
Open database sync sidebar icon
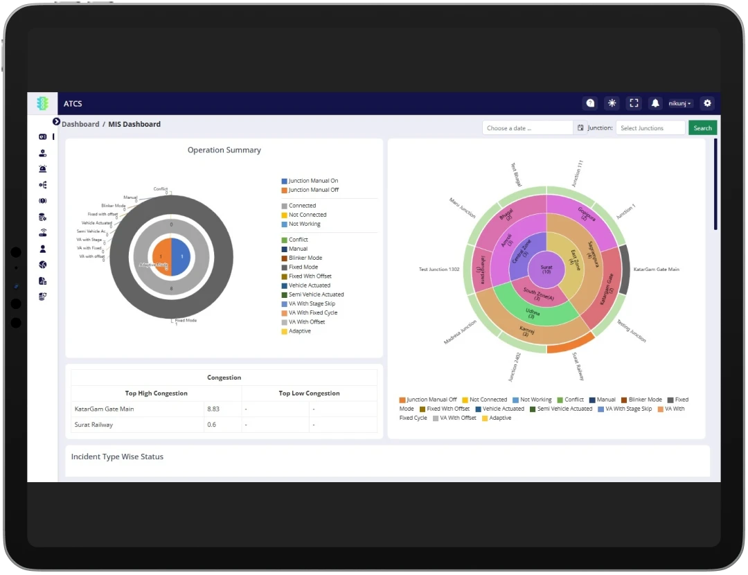tap(42, 297)
